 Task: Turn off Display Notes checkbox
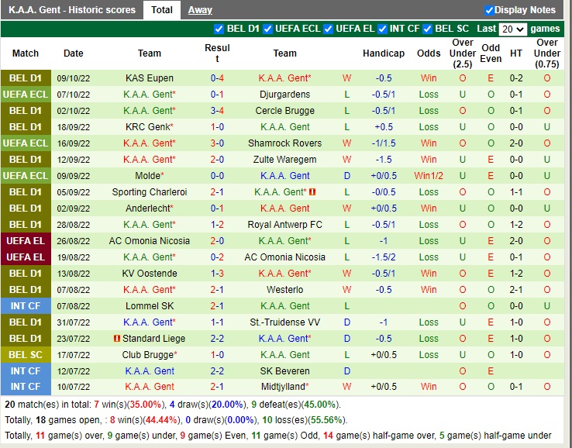pos(489,10)
